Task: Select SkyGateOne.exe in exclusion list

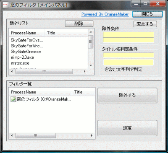Action: [x=26, y=52]
